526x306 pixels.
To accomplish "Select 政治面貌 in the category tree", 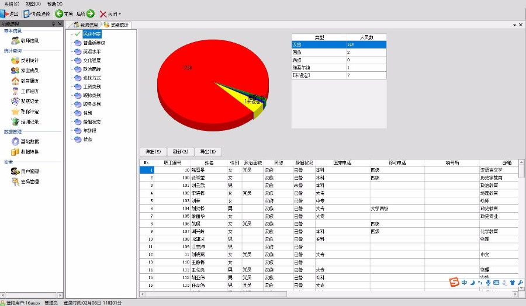I will 92,69.
